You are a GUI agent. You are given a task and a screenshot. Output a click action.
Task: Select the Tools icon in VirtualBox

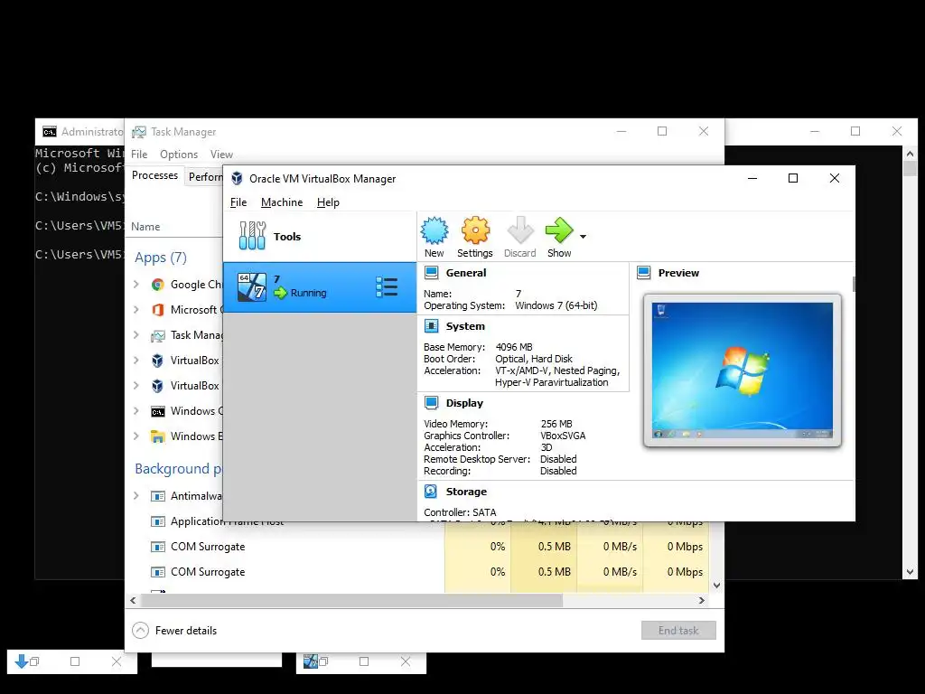tap(253, 236)
